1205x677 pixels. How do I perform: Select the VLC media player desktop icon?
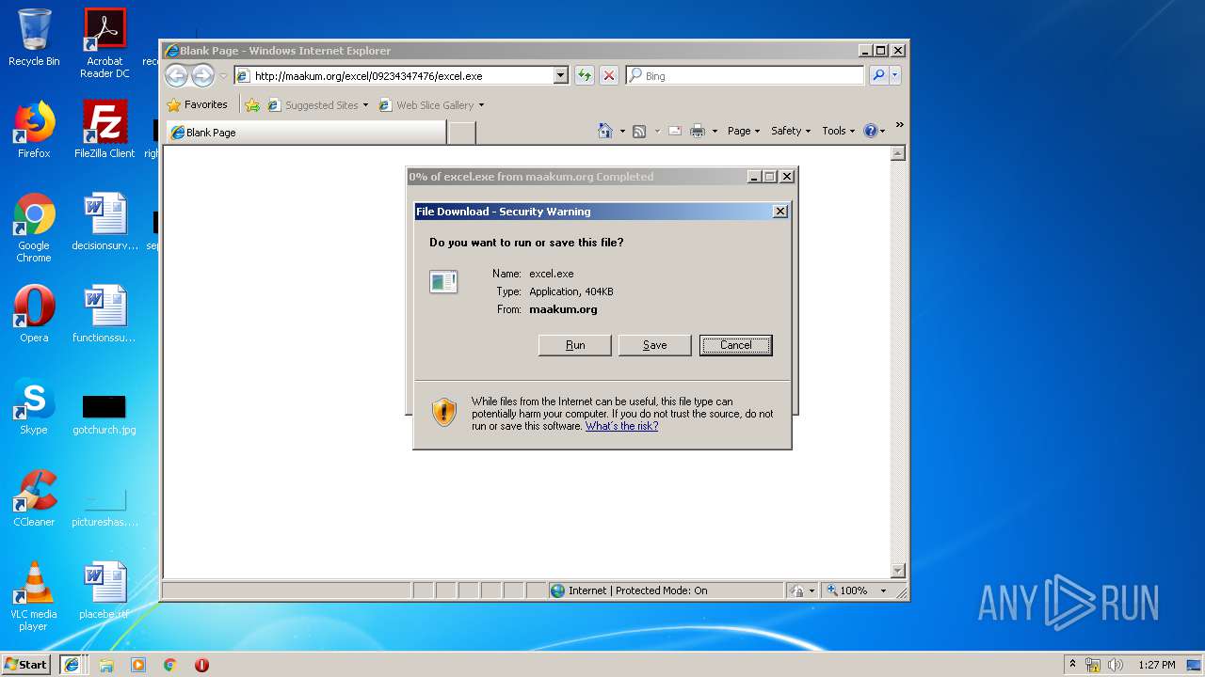coord(34,596)
